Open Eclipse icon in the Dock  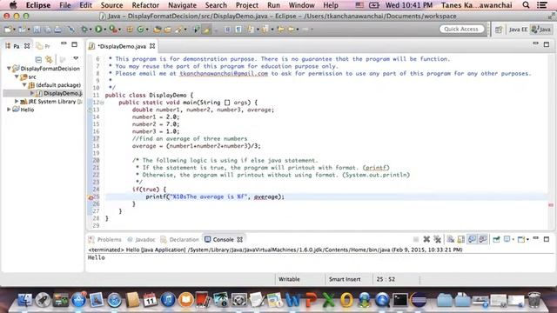click(418, 300)
